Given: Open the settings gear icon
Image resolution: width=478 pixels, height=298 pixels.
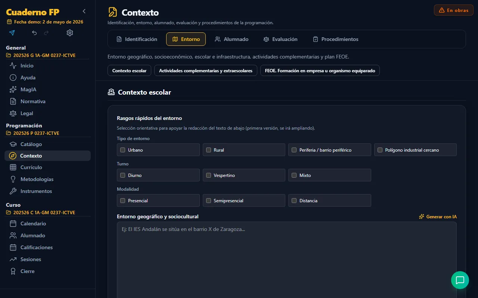Looking at the screenshot, I should [70, 33].
